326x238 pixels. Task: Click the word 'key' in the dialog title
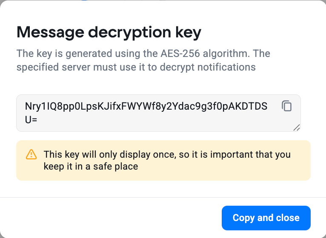[186, 32]
